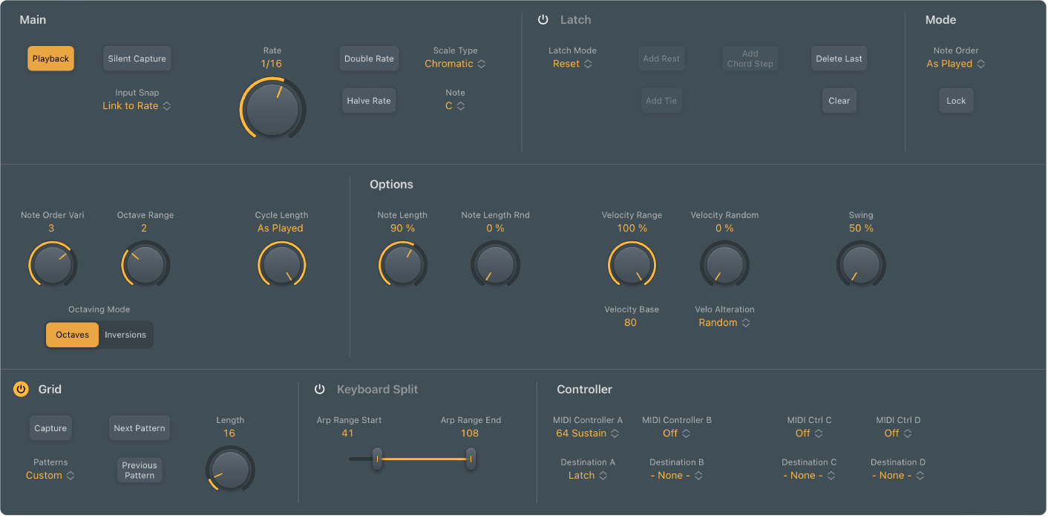Screen dimensions: 1048x518
Task: Switch Octaving Mode to Inversions
Action: pos(125,335)
